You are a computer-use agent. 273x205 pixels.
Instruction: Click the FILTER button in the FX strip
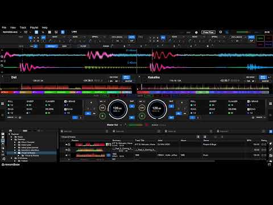[x=83, y=46]
